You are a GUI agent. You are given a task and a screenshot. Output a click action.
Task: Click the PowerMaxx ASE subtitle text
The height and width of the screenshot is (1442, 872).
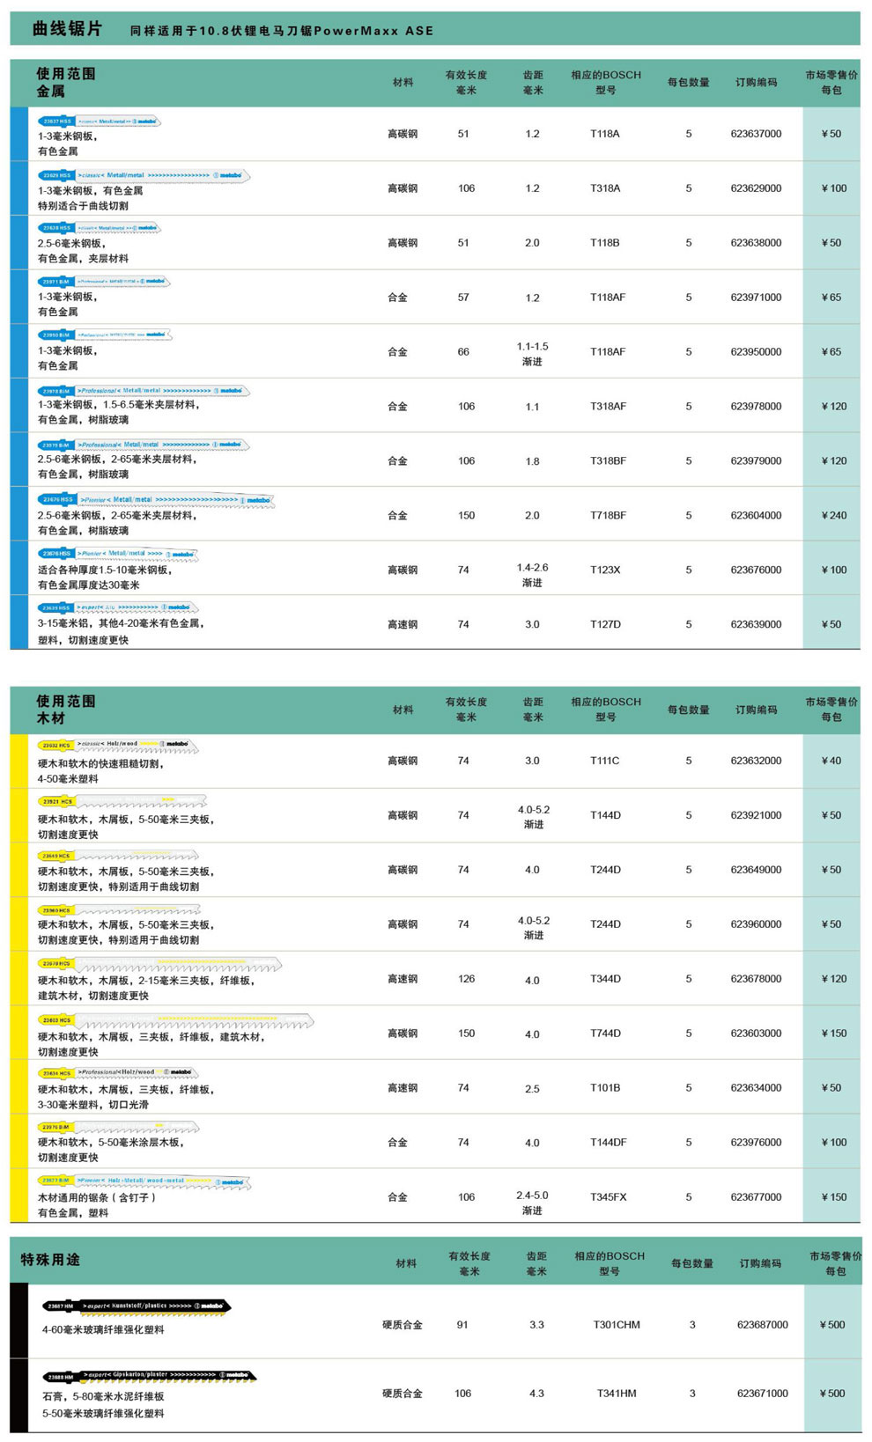pos(373,31)
